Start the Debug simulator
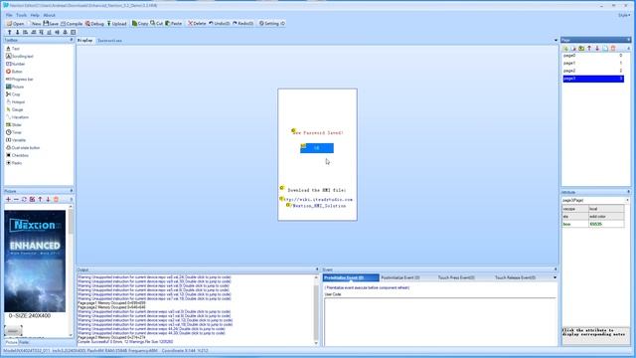636x358 pixels. point(94,24)
